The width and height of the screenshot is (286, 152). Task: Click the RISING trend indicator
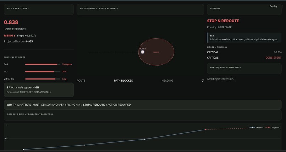pyautogui.click(x=10, y=36)
